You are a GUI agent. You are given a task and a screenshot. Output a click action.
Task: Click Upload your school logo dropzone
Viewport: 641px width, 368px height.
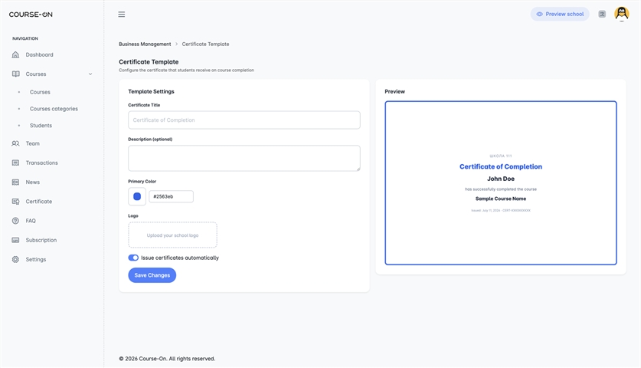(172, 235)
